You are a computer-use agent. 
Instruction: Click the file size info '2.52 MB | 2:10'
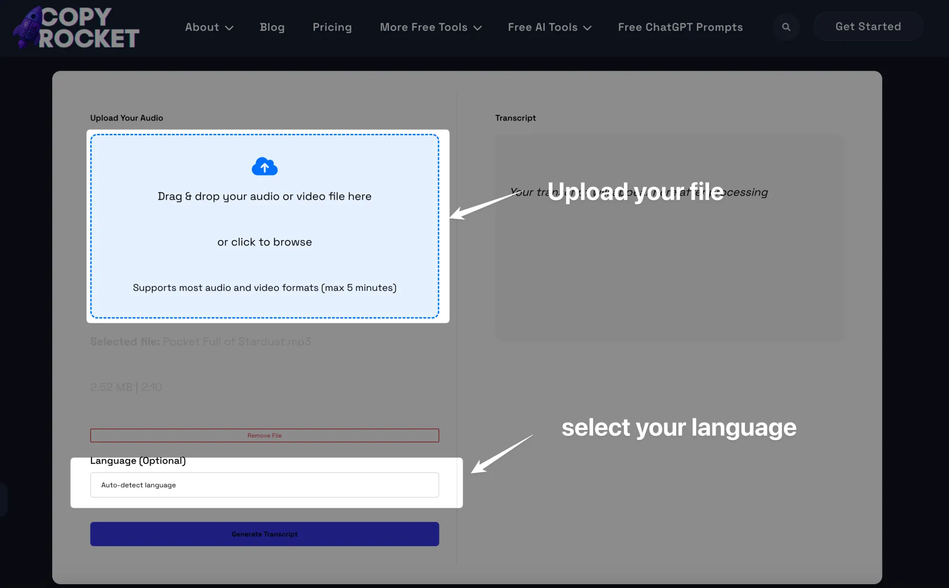click(x=126, y=387)
